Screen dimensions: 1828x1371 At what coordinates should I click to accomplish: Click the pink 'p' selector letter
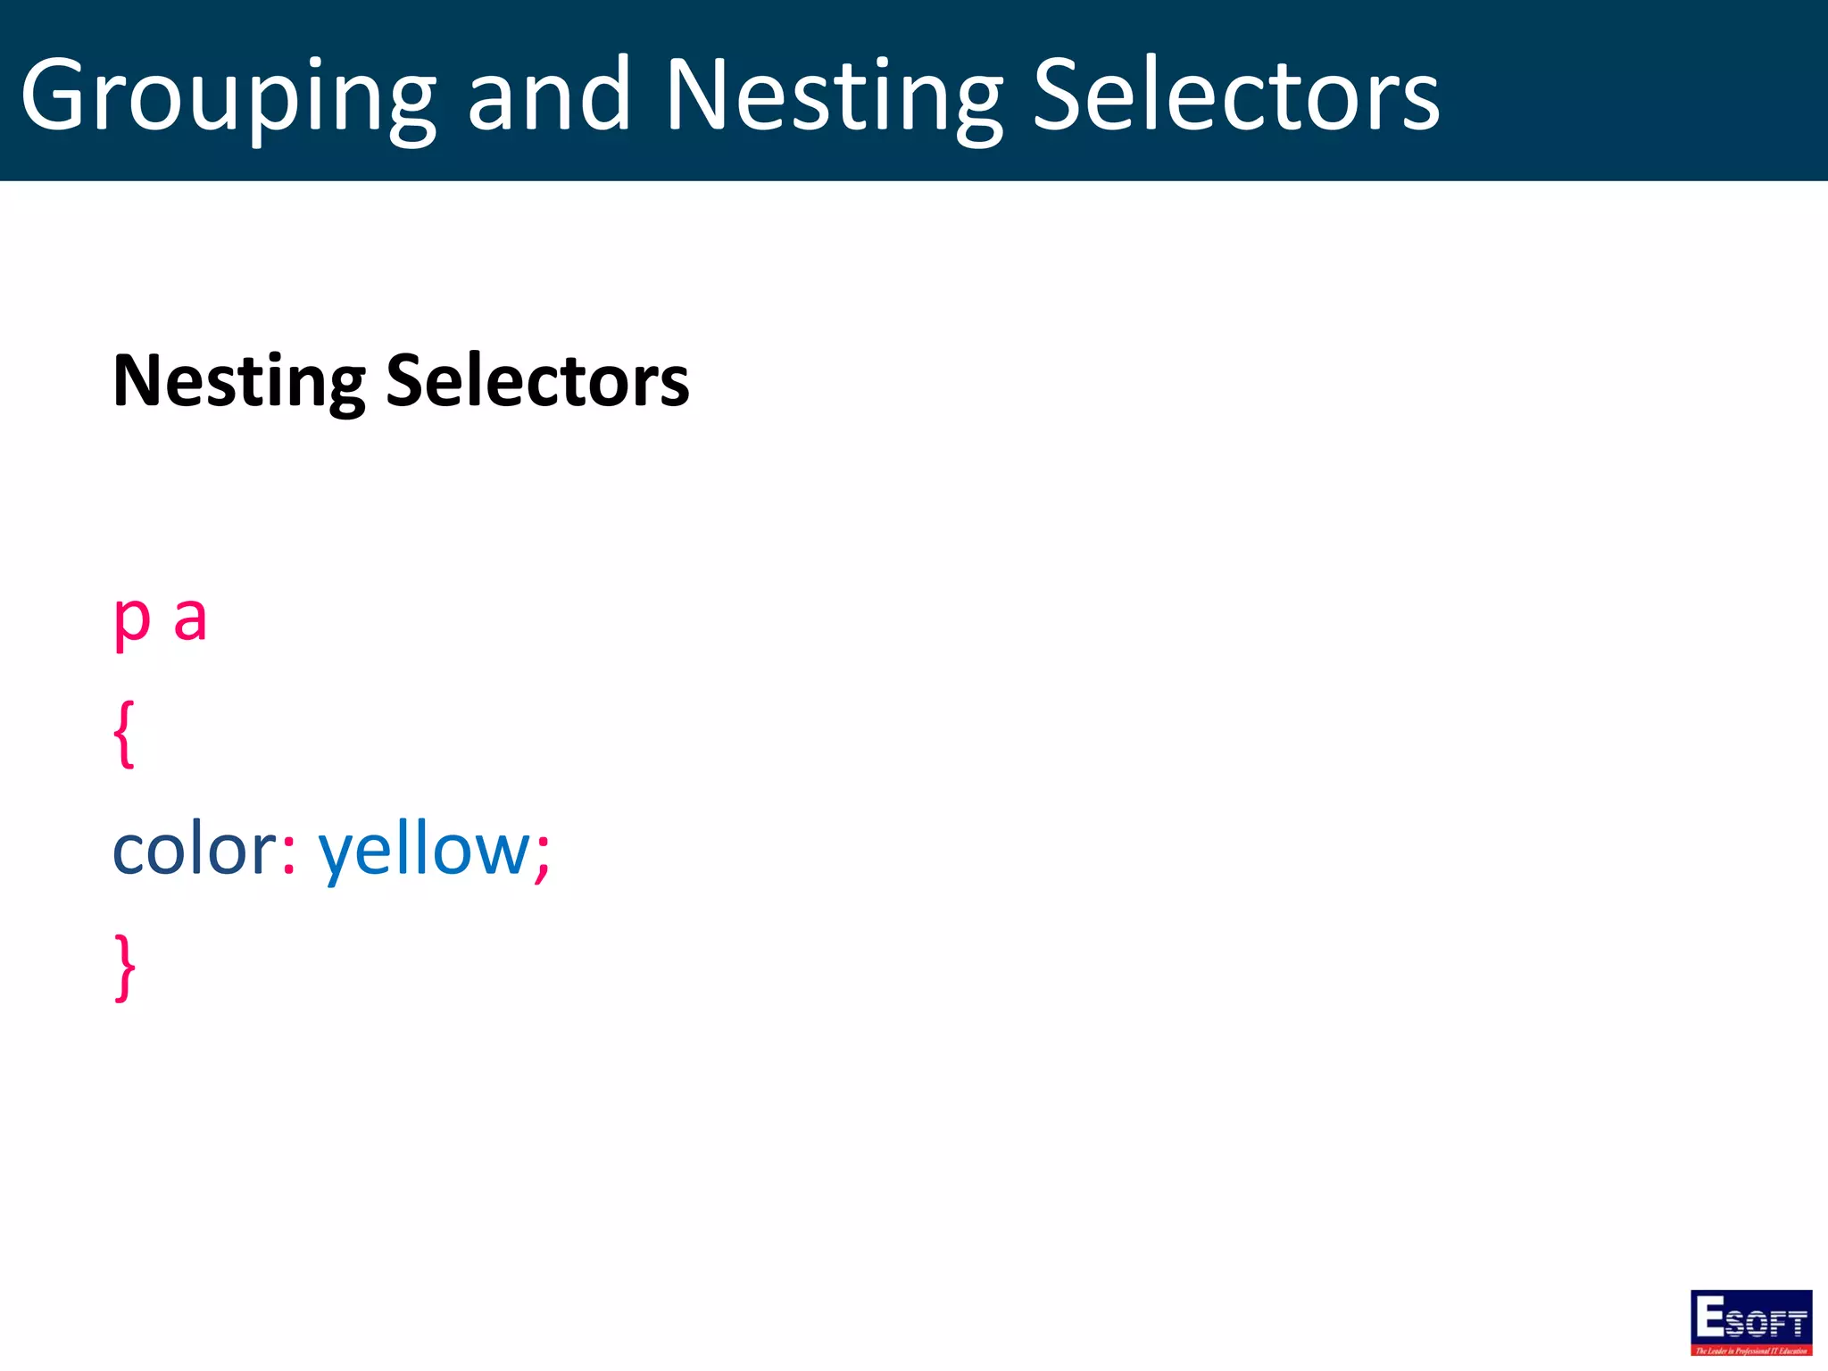coord(132,623)
